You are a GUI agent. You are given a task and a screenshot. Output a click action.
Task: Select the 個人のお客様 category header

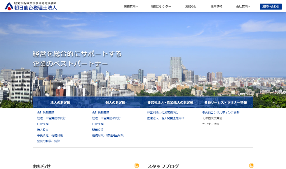pyautogui.click(x=115, y=103)
